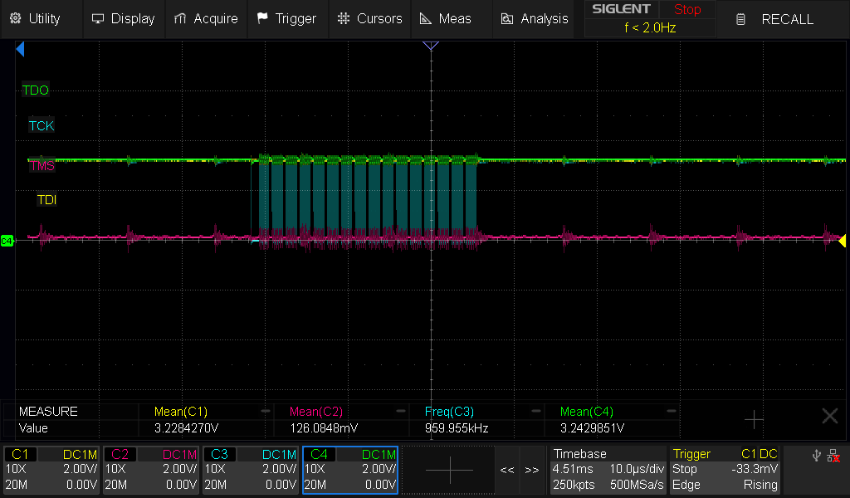Viewport: 850px width, 498px height.
Task: Open the Display menu
Action: click(123, 18)
